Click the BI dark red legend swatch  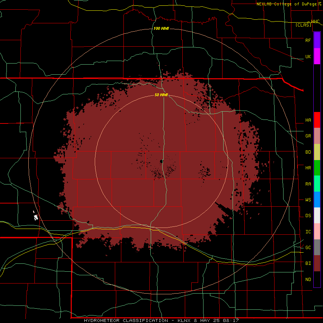317,263
